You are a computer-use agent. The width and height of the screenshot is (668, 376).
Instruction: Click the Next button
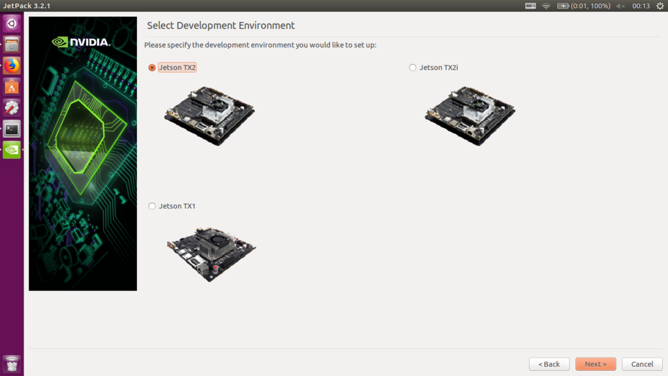pyautogui.click(x=596, y=364)
